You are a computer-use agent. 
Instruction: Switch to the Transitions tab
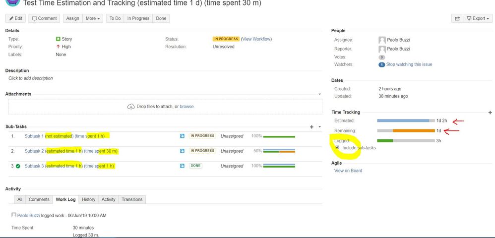pos(132,199)
